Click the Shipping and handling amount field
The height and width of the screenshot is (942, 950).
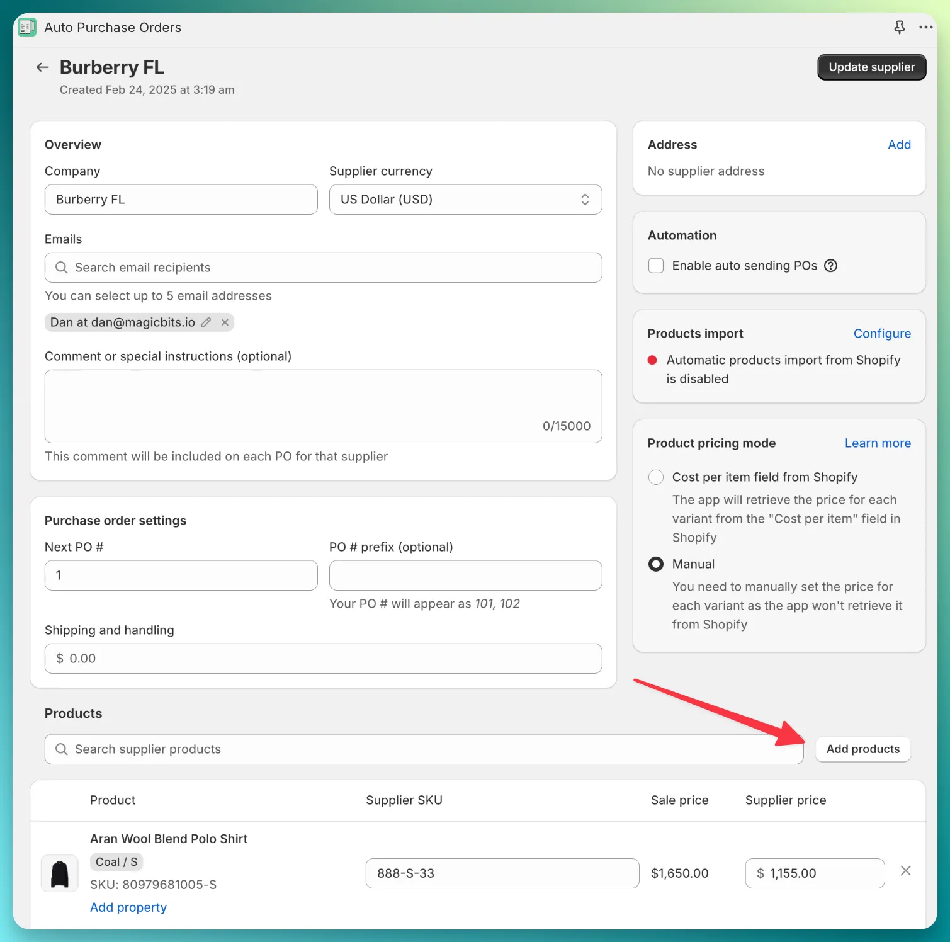[323, 659]
